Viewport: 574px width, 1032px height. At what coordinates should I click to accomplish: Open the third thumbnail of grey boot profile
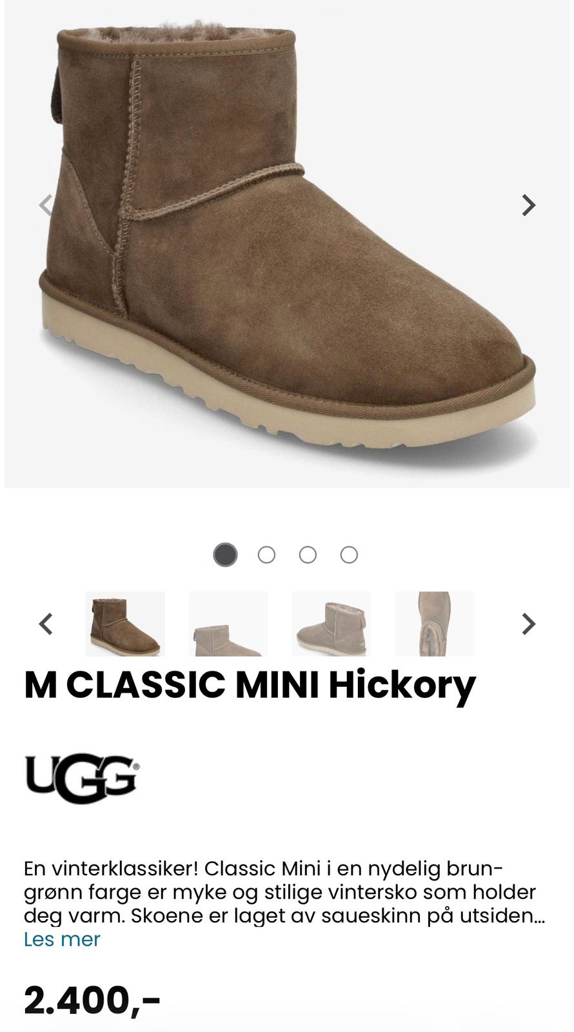[332, 624]
